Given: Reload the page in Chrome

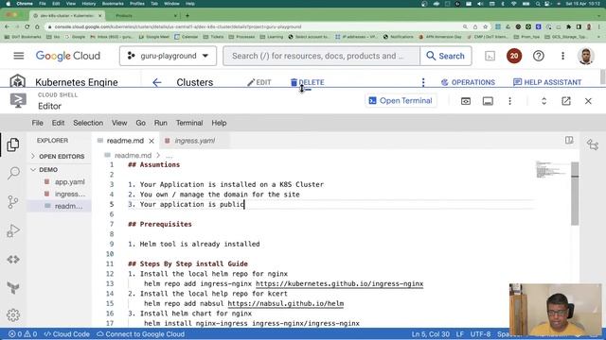Looking at the screenshot, I should [x=27, y=27].
